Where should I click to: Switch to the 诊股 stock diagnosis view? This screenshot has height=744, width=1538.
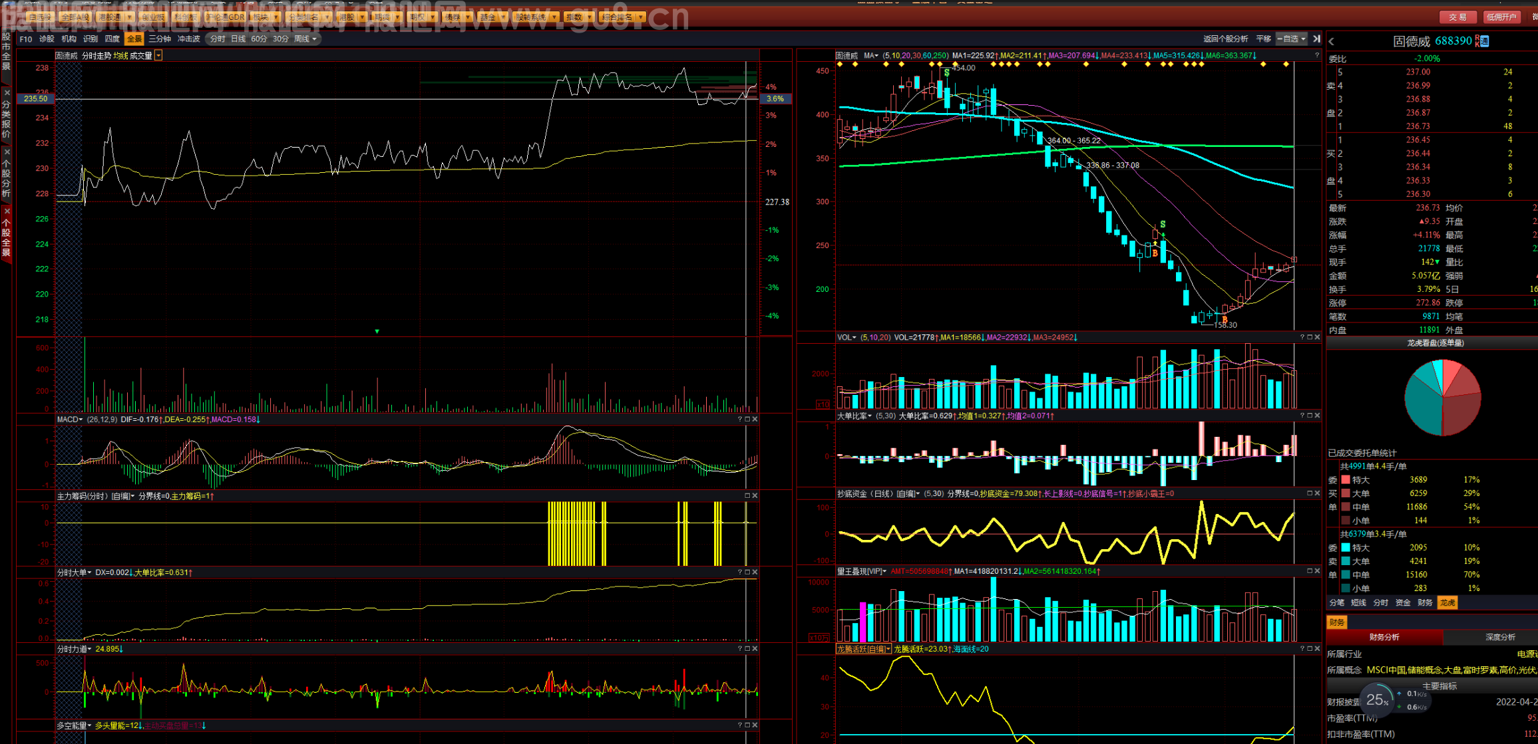tap(47, 39)
